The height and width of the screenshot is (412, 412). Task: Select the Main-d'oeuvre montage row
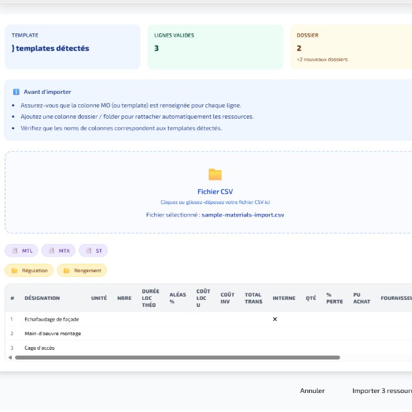tap(52, 333)
